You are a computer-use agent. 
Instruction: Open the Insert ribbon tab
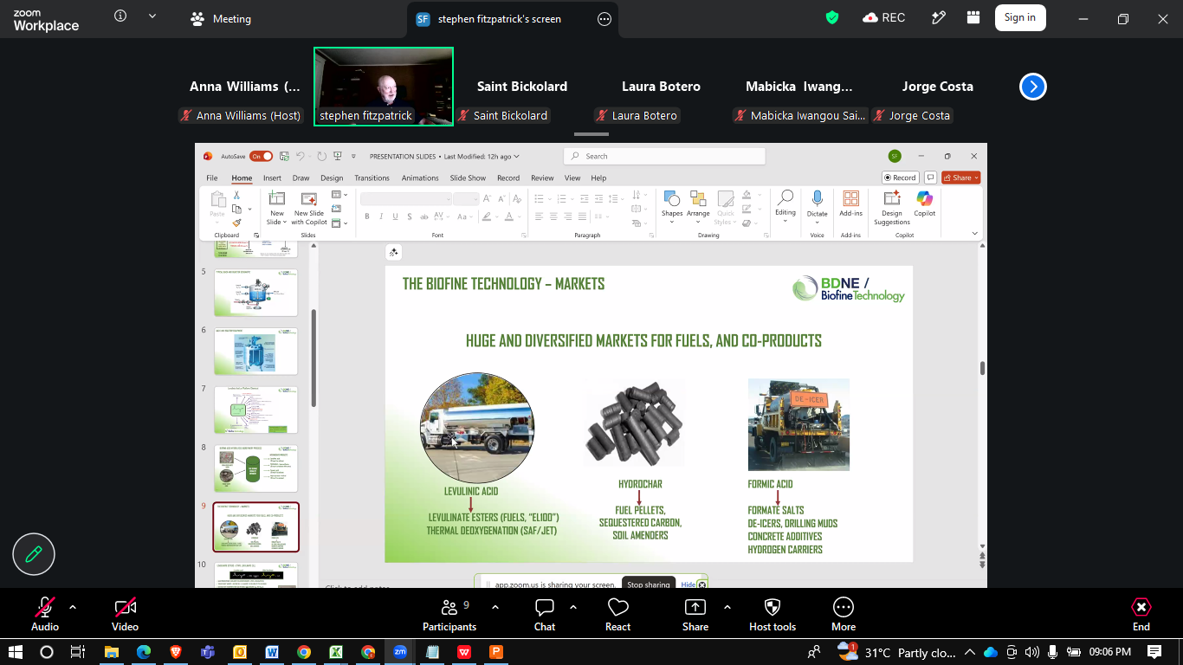(272, 178)
